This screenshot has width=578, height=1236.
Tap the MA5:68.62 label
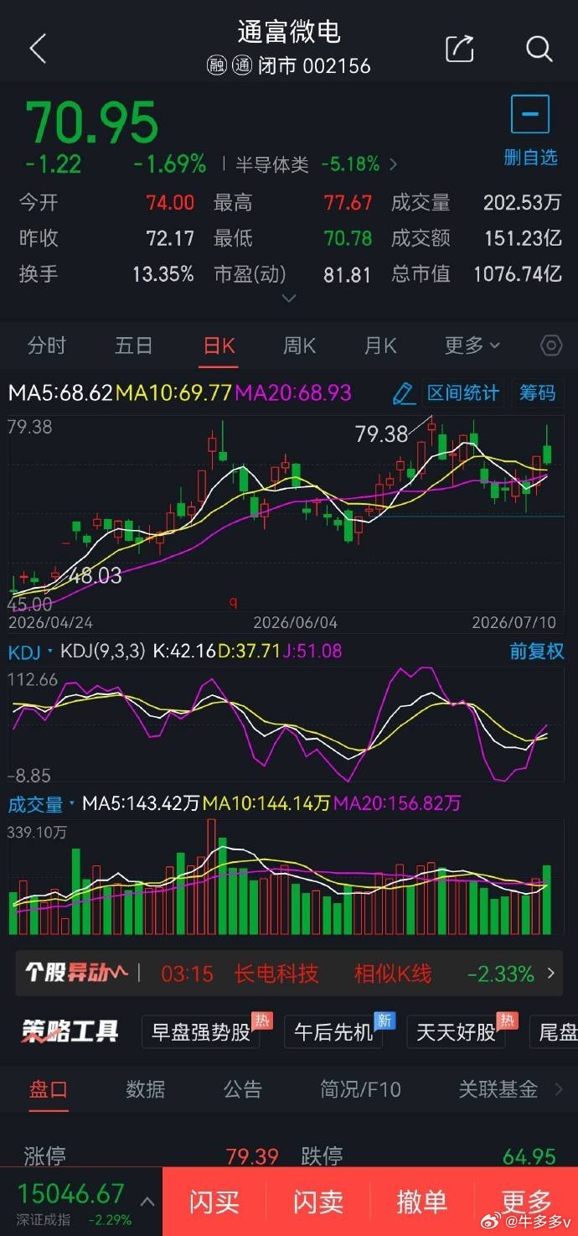click(x=60, y=392)
